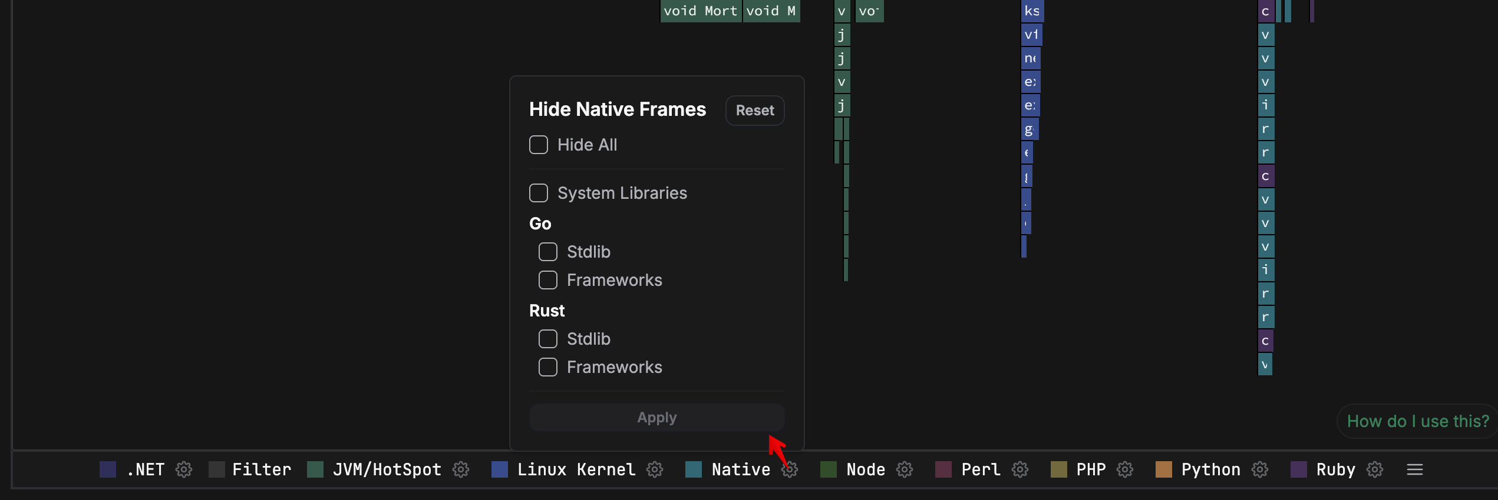Click the Python orange color swatch

1164,469
